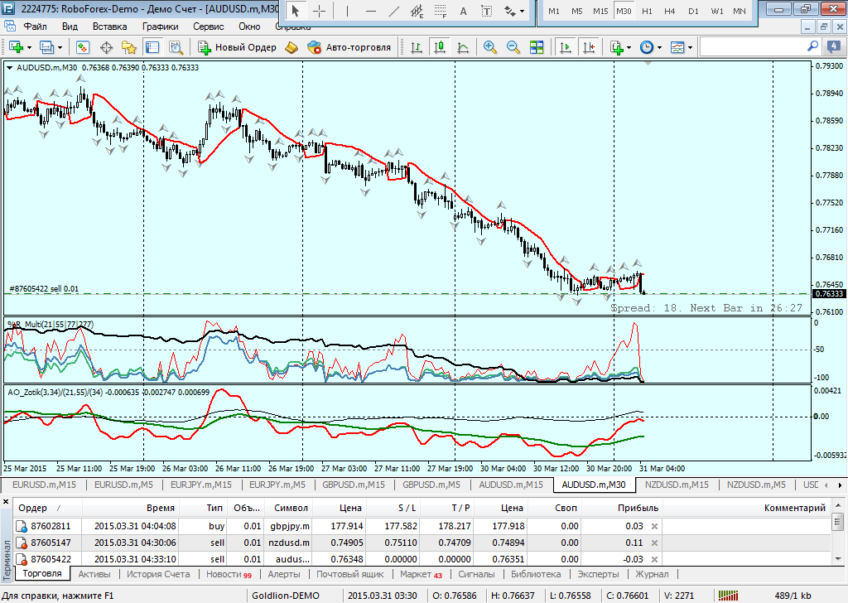
Task: Select the crosshair tool
Action: (x=320, y=11)
